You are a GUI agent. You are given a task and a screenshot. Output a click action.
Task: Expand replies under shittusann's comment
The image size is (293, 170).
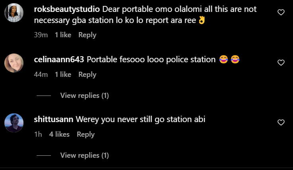coord(84,155)
